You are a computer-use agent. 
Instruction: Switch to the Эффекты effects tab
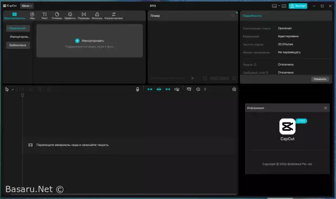coord(70,16)
